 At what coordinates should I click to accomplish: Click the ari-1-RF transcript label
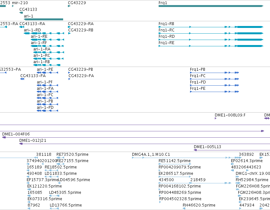(x=39, y=43)
